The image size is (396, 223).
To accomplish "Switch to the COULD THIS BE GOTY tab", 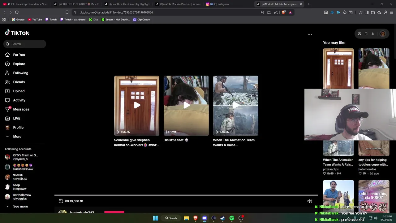I will [76, 4].
